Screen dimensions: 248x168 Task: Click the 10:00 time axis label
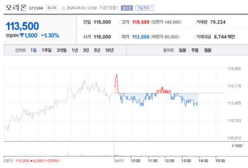pyautogui.click(x=136, y=161)
